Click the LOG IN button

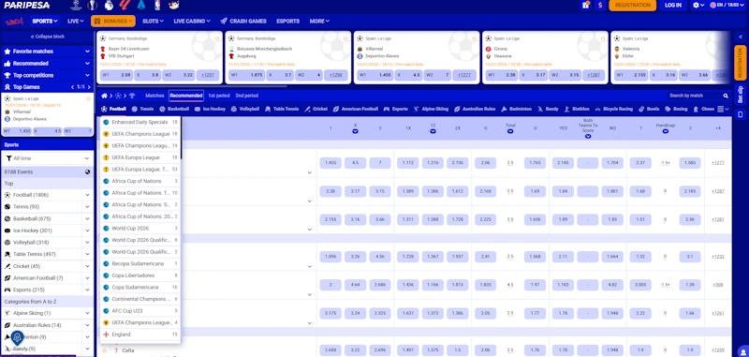pyautogui.click(x=672, y=6)
